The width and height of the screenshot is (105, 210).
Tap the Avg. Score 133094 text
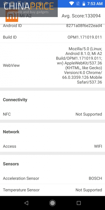[81, 16]
